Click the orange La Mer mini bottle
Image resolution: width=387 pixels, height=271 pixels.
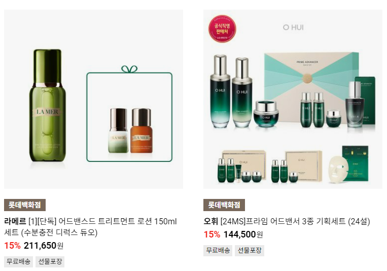coord(142,131)
